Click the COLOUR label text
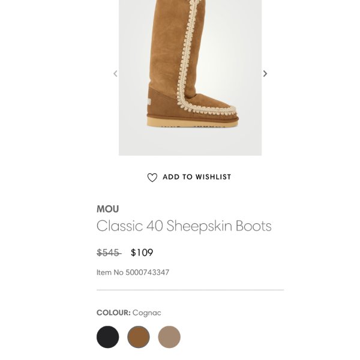 [x=113, y=313]
